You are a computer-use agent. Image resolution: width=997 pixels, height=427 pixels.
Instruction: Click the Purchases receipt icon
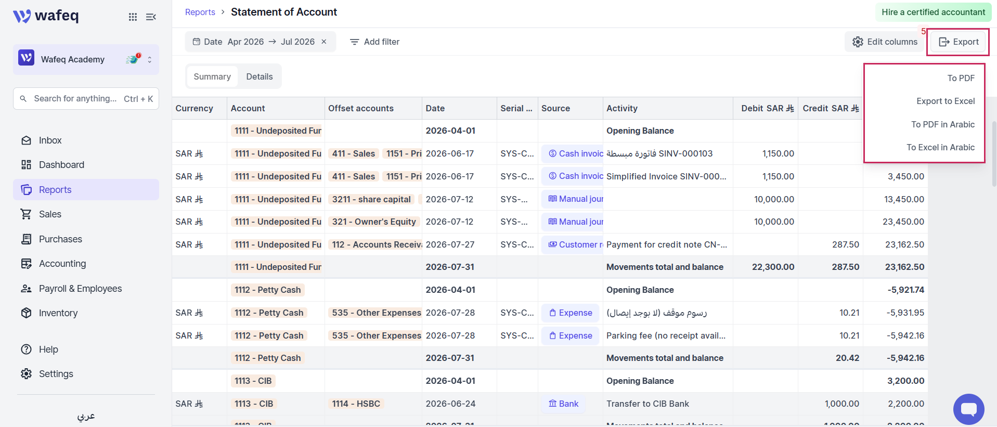click(26, 239)
